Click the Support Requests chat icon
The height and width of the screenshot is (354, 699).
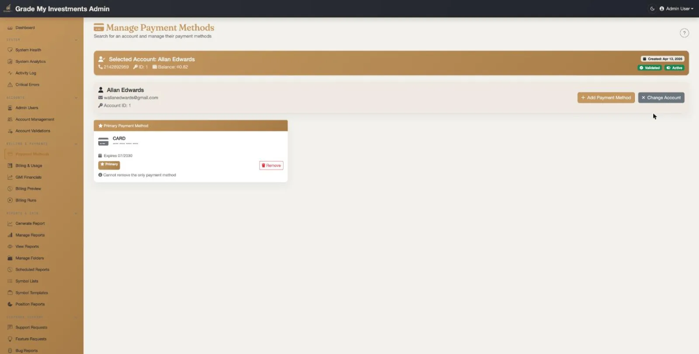point(10,327)
